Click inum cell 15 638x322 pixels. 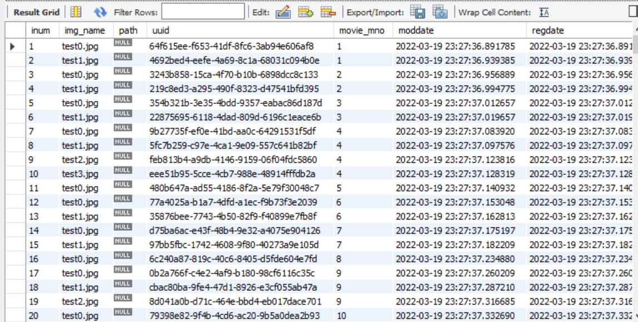[x=42, y=245]
